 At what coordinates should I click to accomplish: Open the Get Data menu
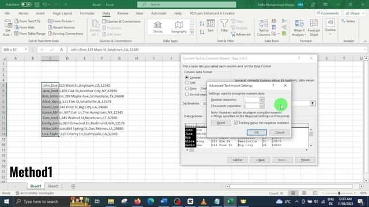[7, 28]
